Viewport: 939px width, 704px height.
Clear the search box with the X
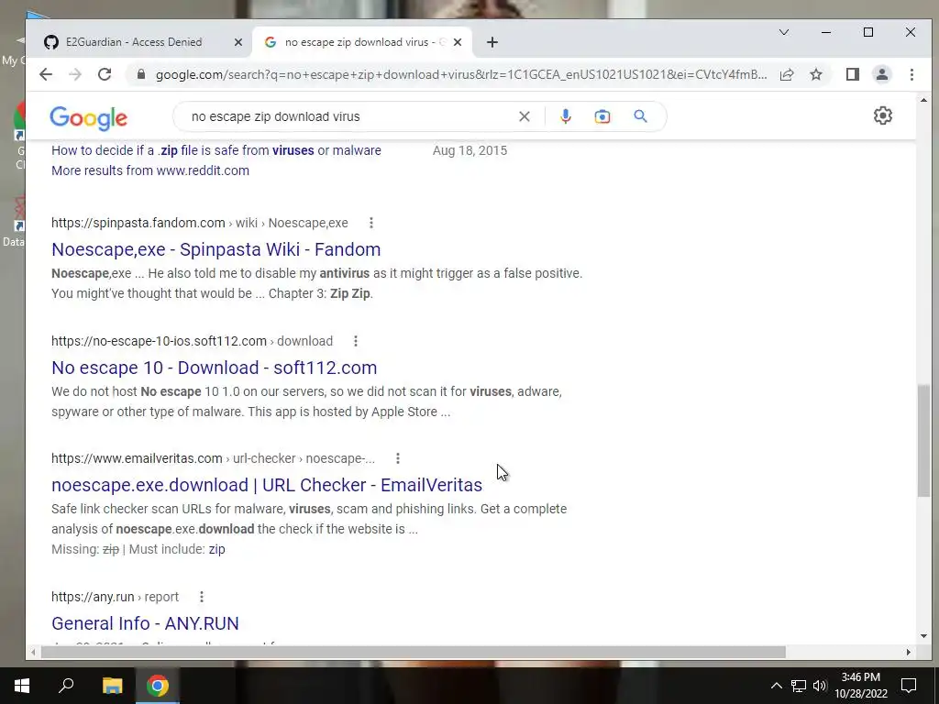tap(524, 116)
